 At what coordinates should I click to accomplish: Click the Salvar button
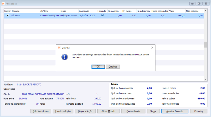click(x=153, y=111)
